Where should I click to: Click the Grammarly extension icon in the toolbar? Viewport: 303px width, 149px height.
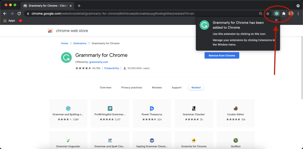tap(277, 14)
